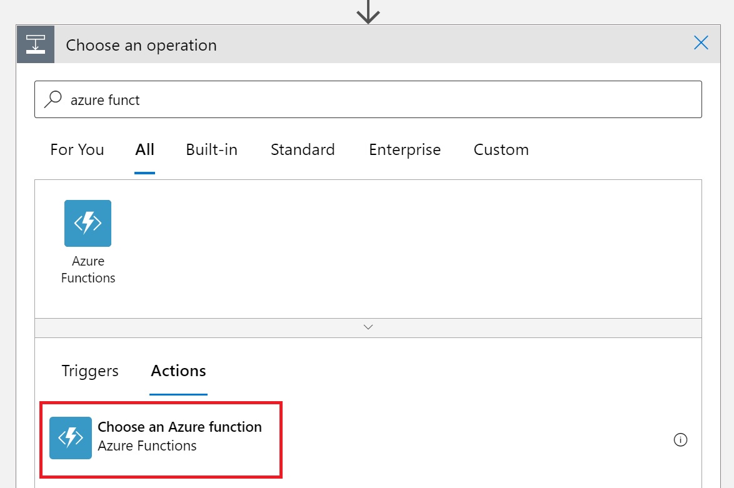Click the Azure Functions connector icon
The image size is (734, 488).
88,223
